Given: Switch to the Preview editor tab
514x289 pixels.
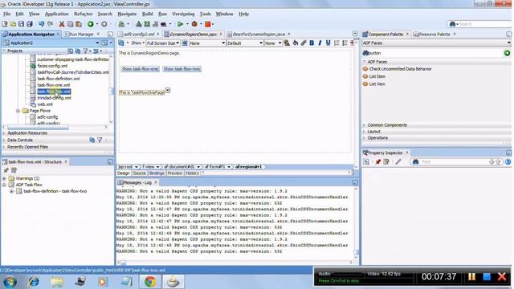Looking at the screenshot, I should 175,173.
